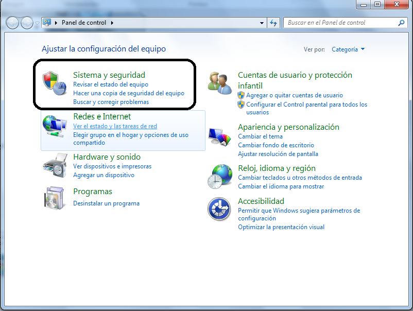Click Hacer una copia de seguridad del equipo
Screen dimensions: 413x311
129,93
